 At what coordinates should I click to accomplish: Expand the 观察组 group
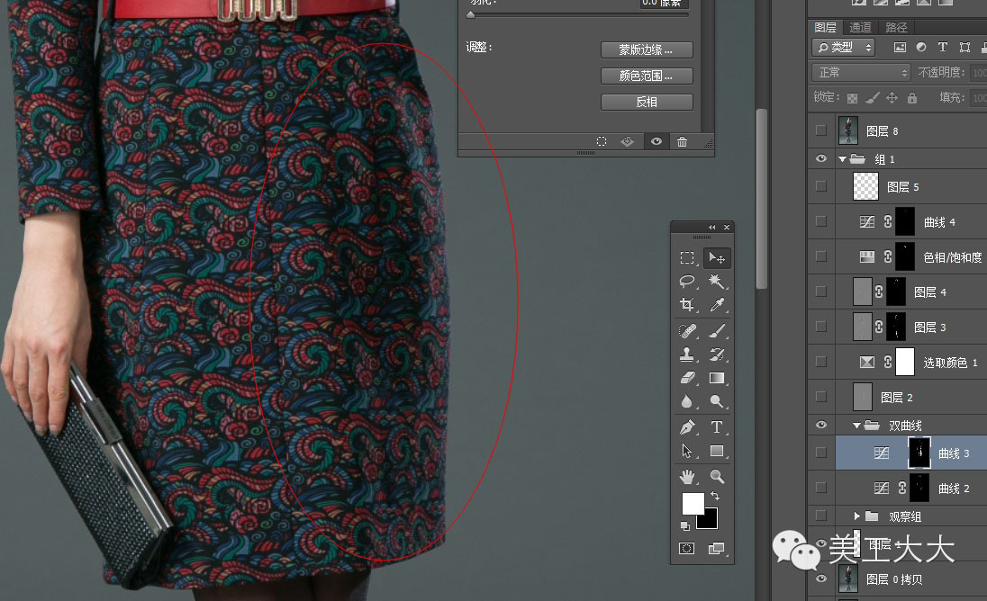point(856,516)
